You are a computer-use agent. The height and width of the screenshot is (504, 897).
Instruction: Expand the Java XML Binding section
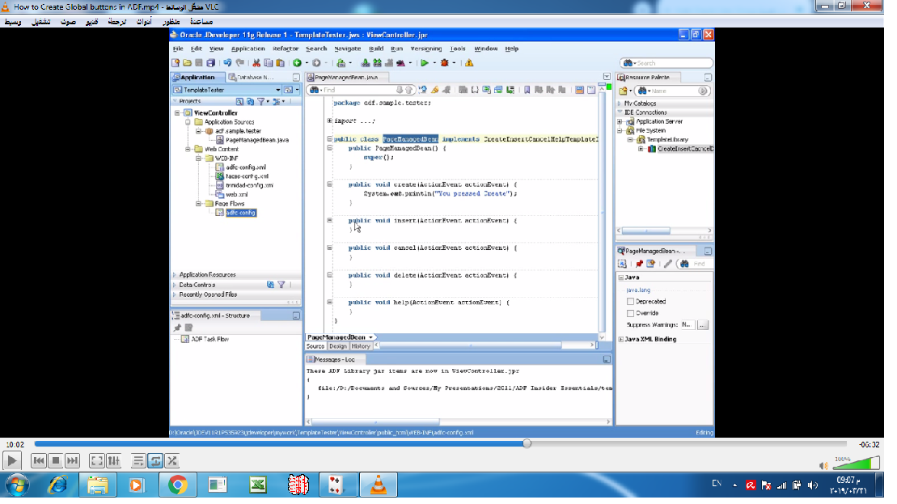coord(620,339)
